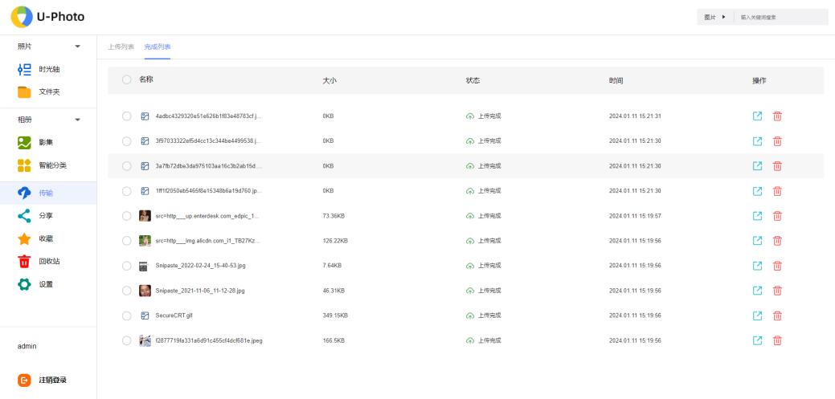The width and height of the screenshot is (835, 399).
Task: Open location of Snipaste_2022-02-24_15-40-53.jpg
Action: tap(757, 265)
